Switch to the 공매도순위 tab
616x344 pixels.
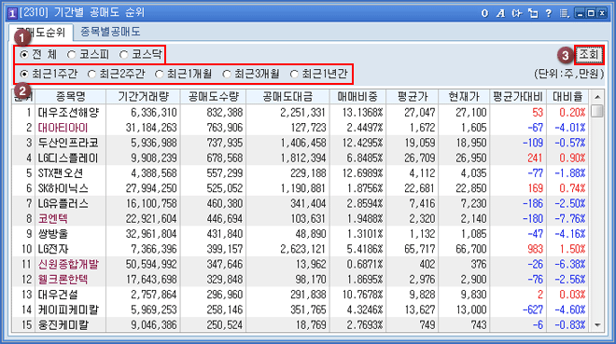pyautogui.click(x=41, y=33)
